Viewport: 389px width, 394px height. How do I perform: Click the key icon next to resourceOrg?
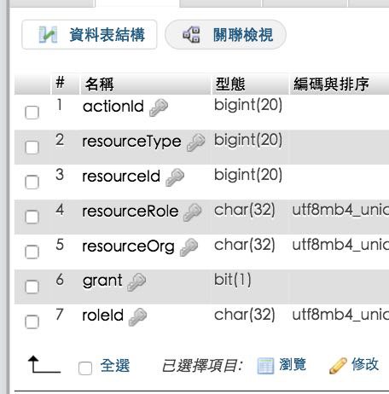(189, 247)
